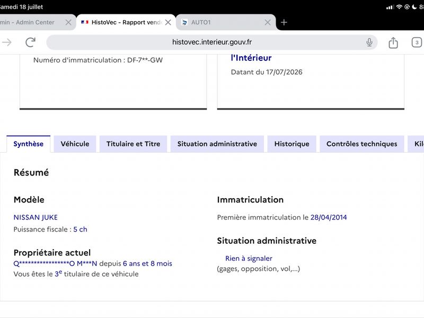Tap the microphone icon in address bar
Viewport: 424px width, 318px height.
(369, 42)
